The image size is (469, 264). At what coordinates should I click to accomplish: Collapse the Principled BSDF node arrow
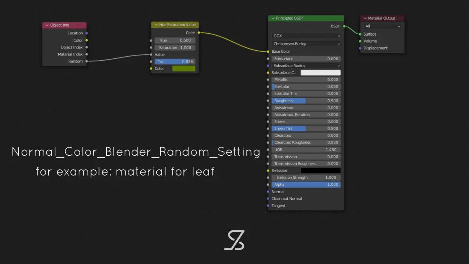click(272, 18)
